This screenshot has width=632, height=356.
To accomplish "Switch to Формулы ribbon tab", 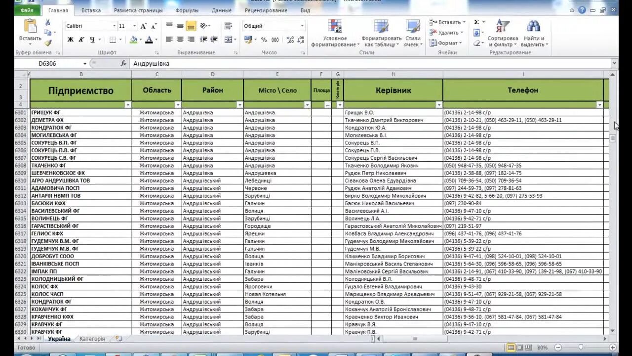I will pyautogui.click(x=187, y=10).
